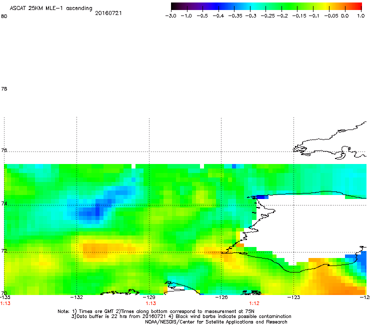Click the -0.25 color scale label
Viewport: 370px width, 325px height.
pos(267,16)
